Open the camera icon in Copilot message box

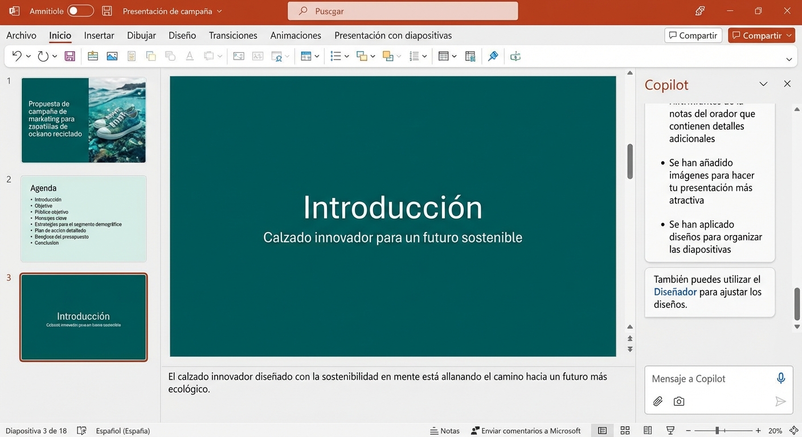click(x=678, y=401)
